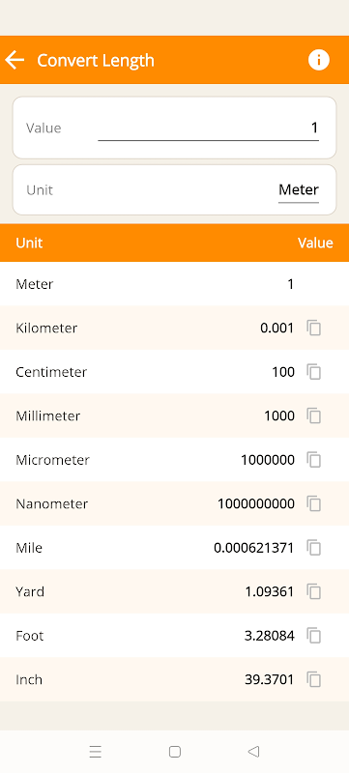This screenshot has width=349, height=773.
Task: Click the Unit column header
Action: pyautogui.click(x=29, y=243)
